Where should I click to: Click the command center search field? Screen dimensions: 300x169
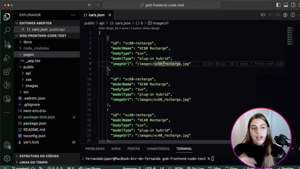161,5
